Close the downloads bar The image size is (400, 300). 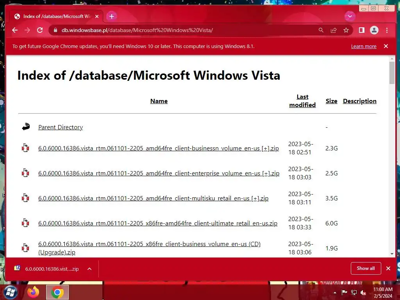388,268
